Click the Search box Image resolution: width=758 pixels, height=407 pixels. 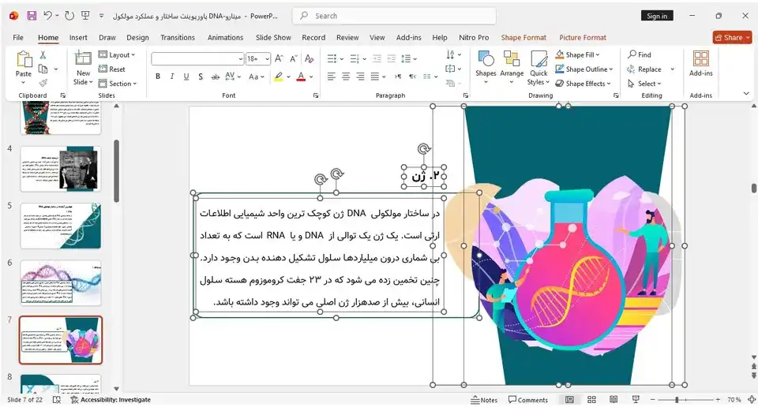coord(394,16)
